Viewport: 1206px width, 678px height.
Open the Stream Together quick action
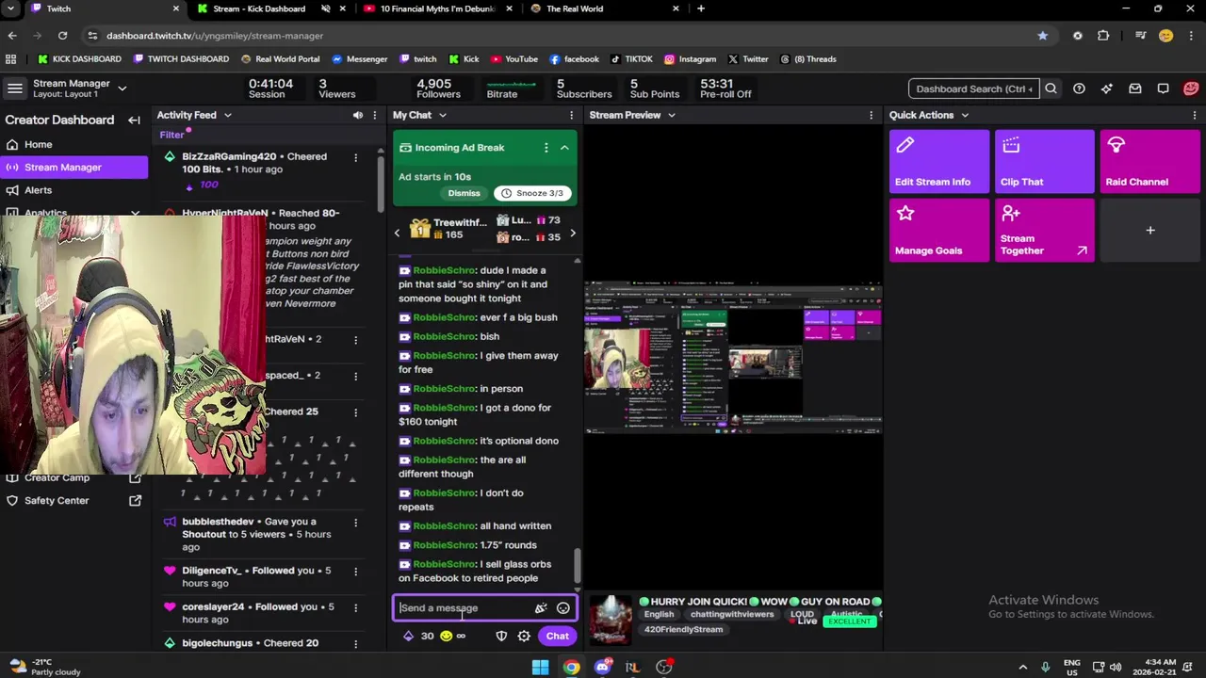(1044, 230)
